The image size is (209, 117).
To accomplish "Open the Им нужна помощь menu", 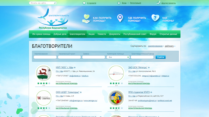I will 41,34.
